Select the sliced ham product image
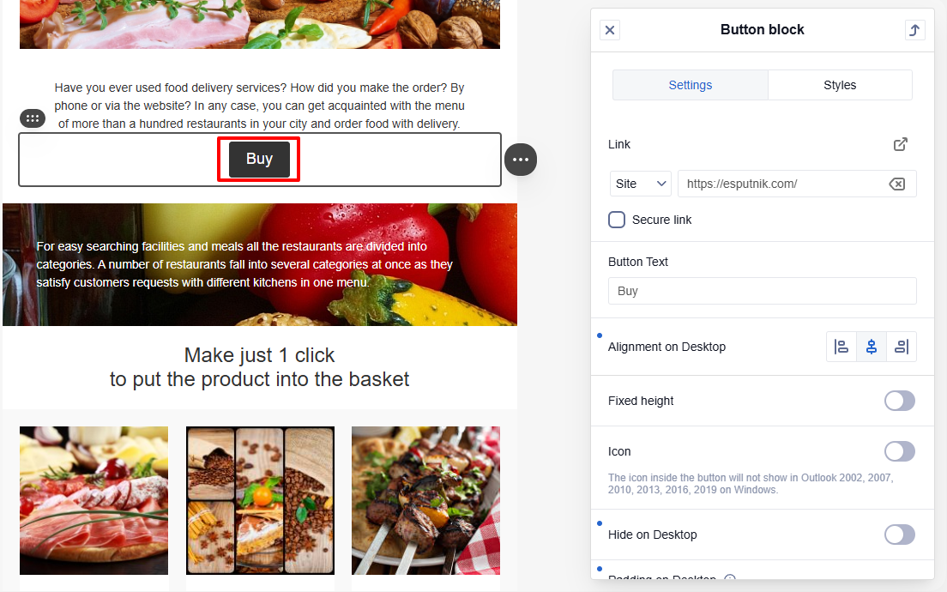Viewport: 947px width, 592px height. [93, 501]
